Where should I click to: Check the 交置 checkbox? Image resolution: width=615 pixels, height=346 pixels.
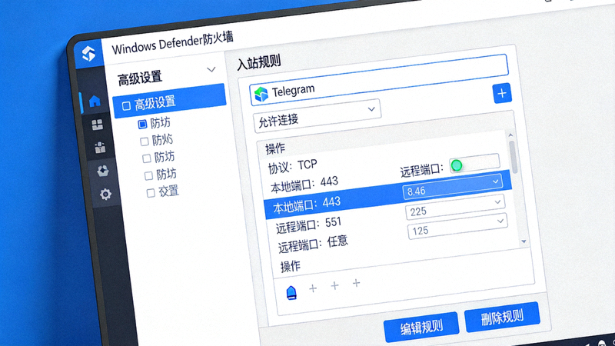pyautogui.click(x=151, y=193)
